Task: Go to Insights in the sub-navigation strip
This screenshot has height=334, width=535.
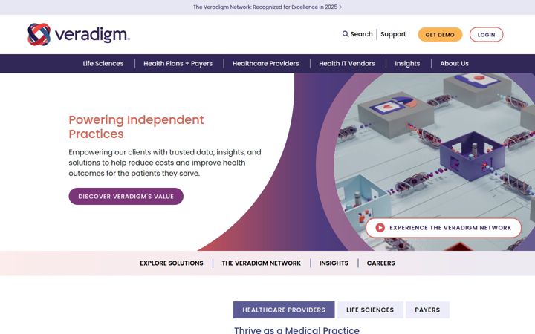Action: click(x=334, y=263)
